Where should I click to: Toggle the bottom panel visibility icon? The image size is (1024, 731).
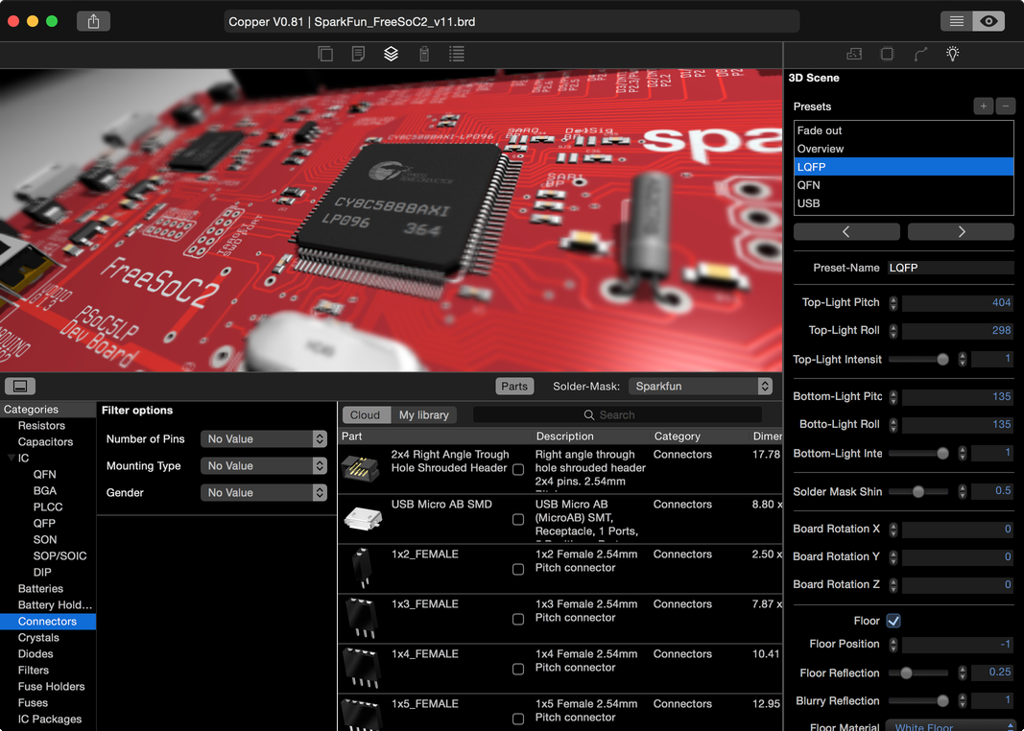[19, 386]
